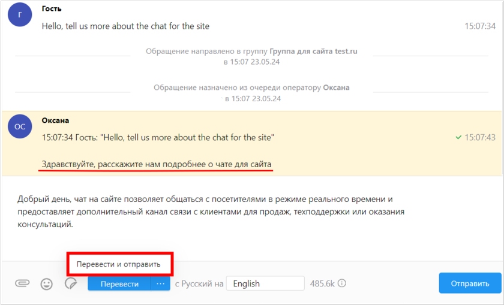504x305 pixels.
Task: Click the green delivered checkmark at 15:07:43
Action: tap(458, 137)
